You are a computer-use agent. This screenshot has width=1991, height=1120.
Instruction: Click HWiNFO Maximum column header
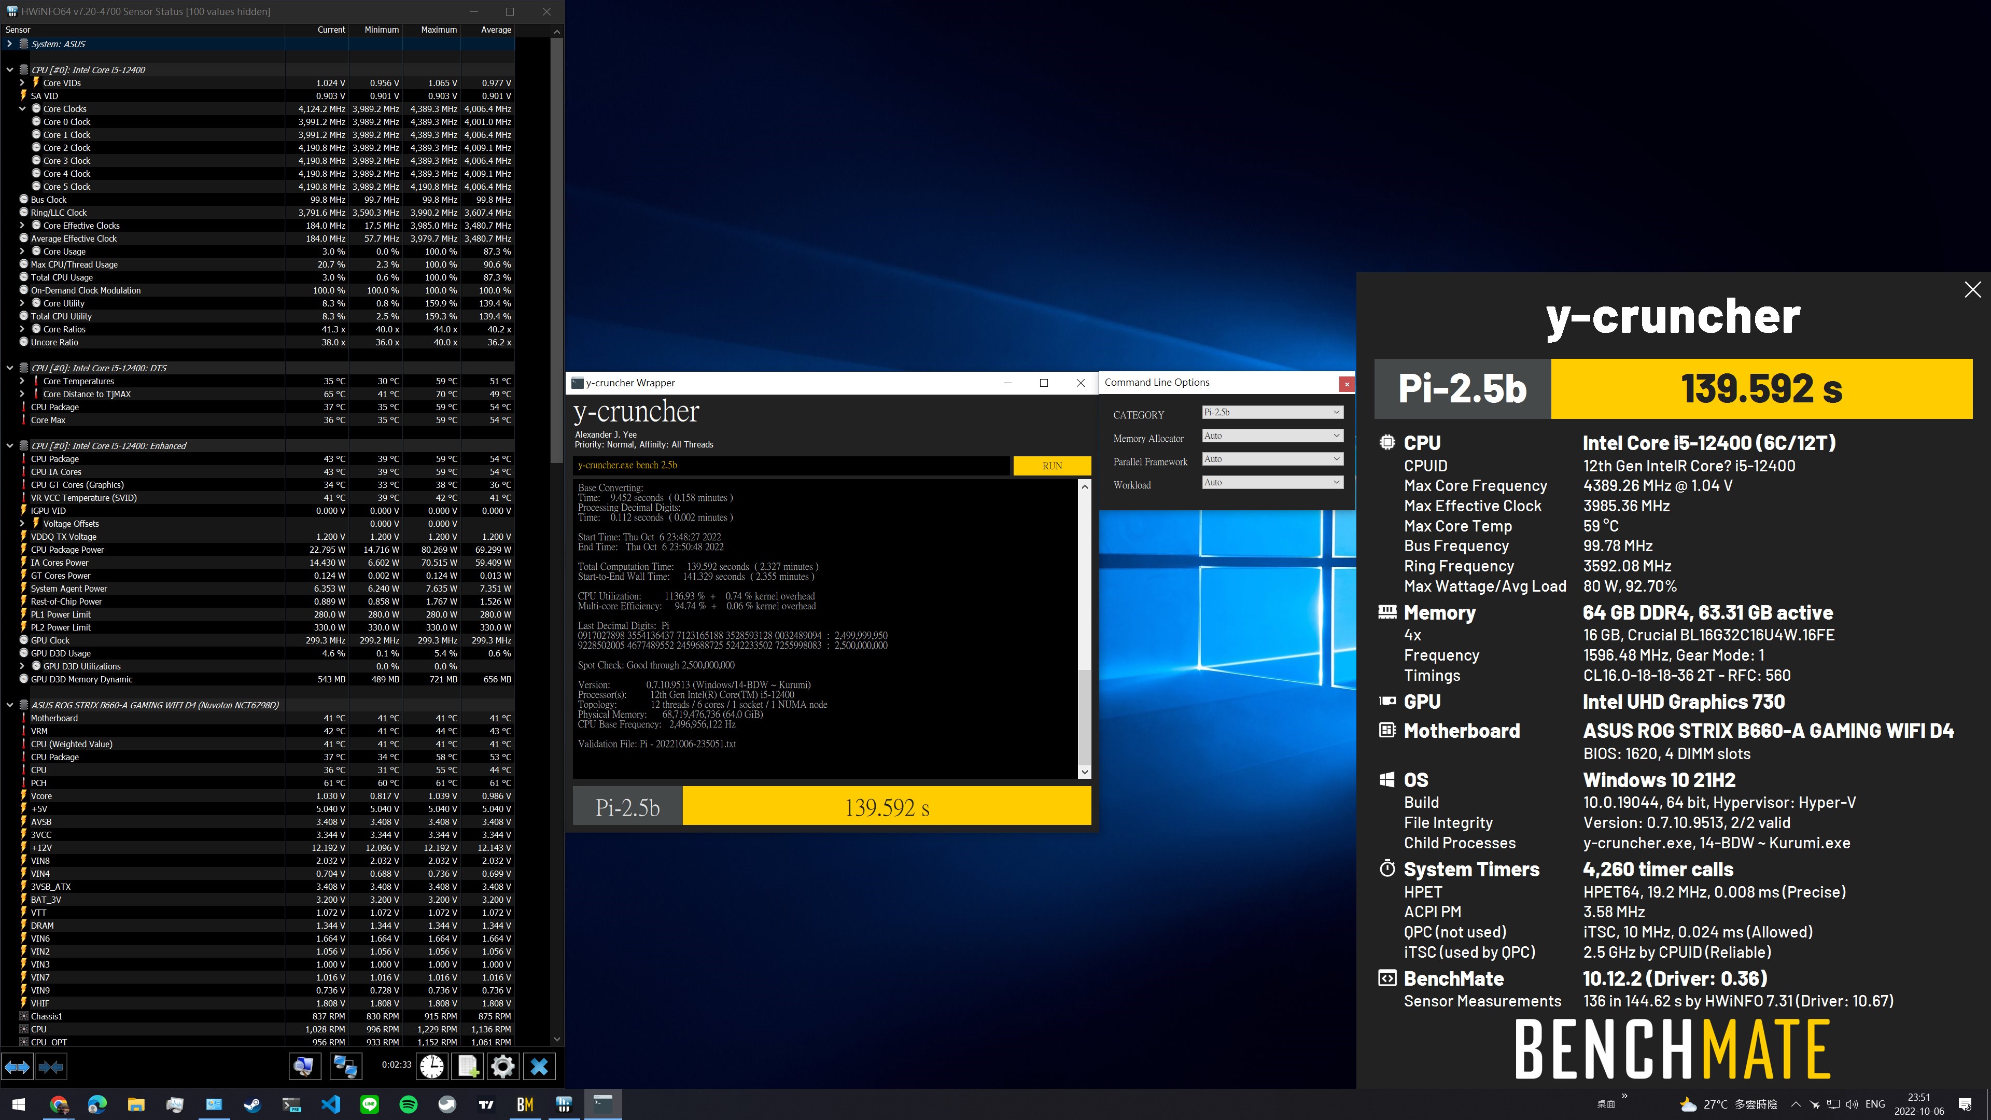(431, 30)
